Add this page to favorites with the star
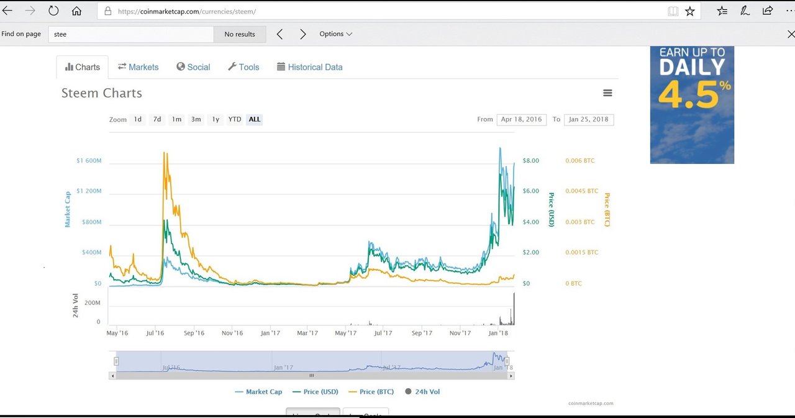This screenshot has width=795, height=418. click(x=690, y=11)
